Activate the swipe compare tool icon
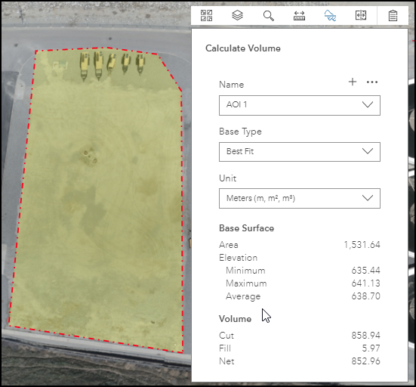 (x=361, y=15)
